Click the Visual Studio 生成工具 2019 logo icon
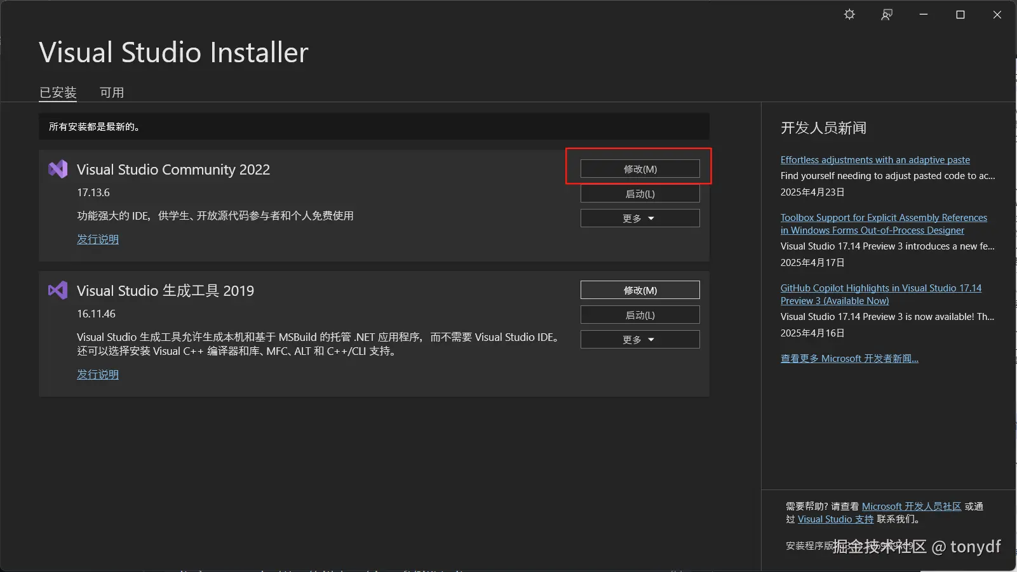1017x572 pixels. 58,290
